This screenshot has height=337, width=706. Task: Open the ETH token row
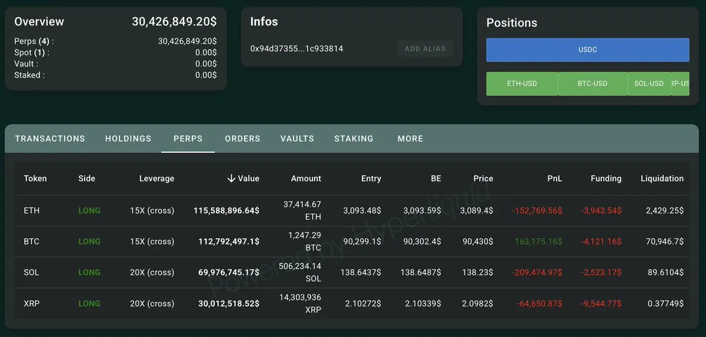pos(32,211)
